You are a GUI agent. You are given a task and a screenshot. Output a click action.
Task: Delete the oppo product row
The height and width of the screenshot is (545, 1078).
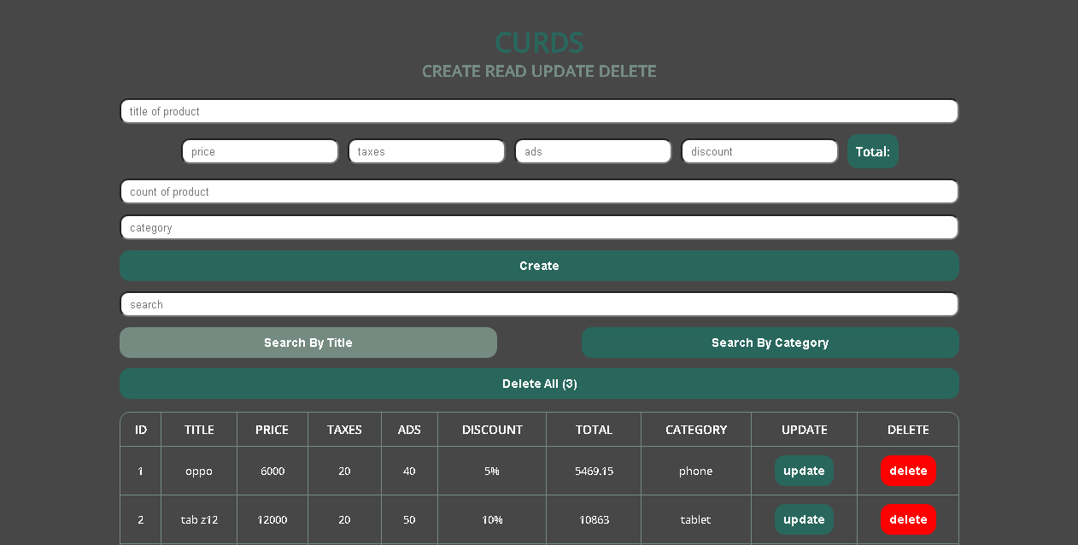(908, 471)
